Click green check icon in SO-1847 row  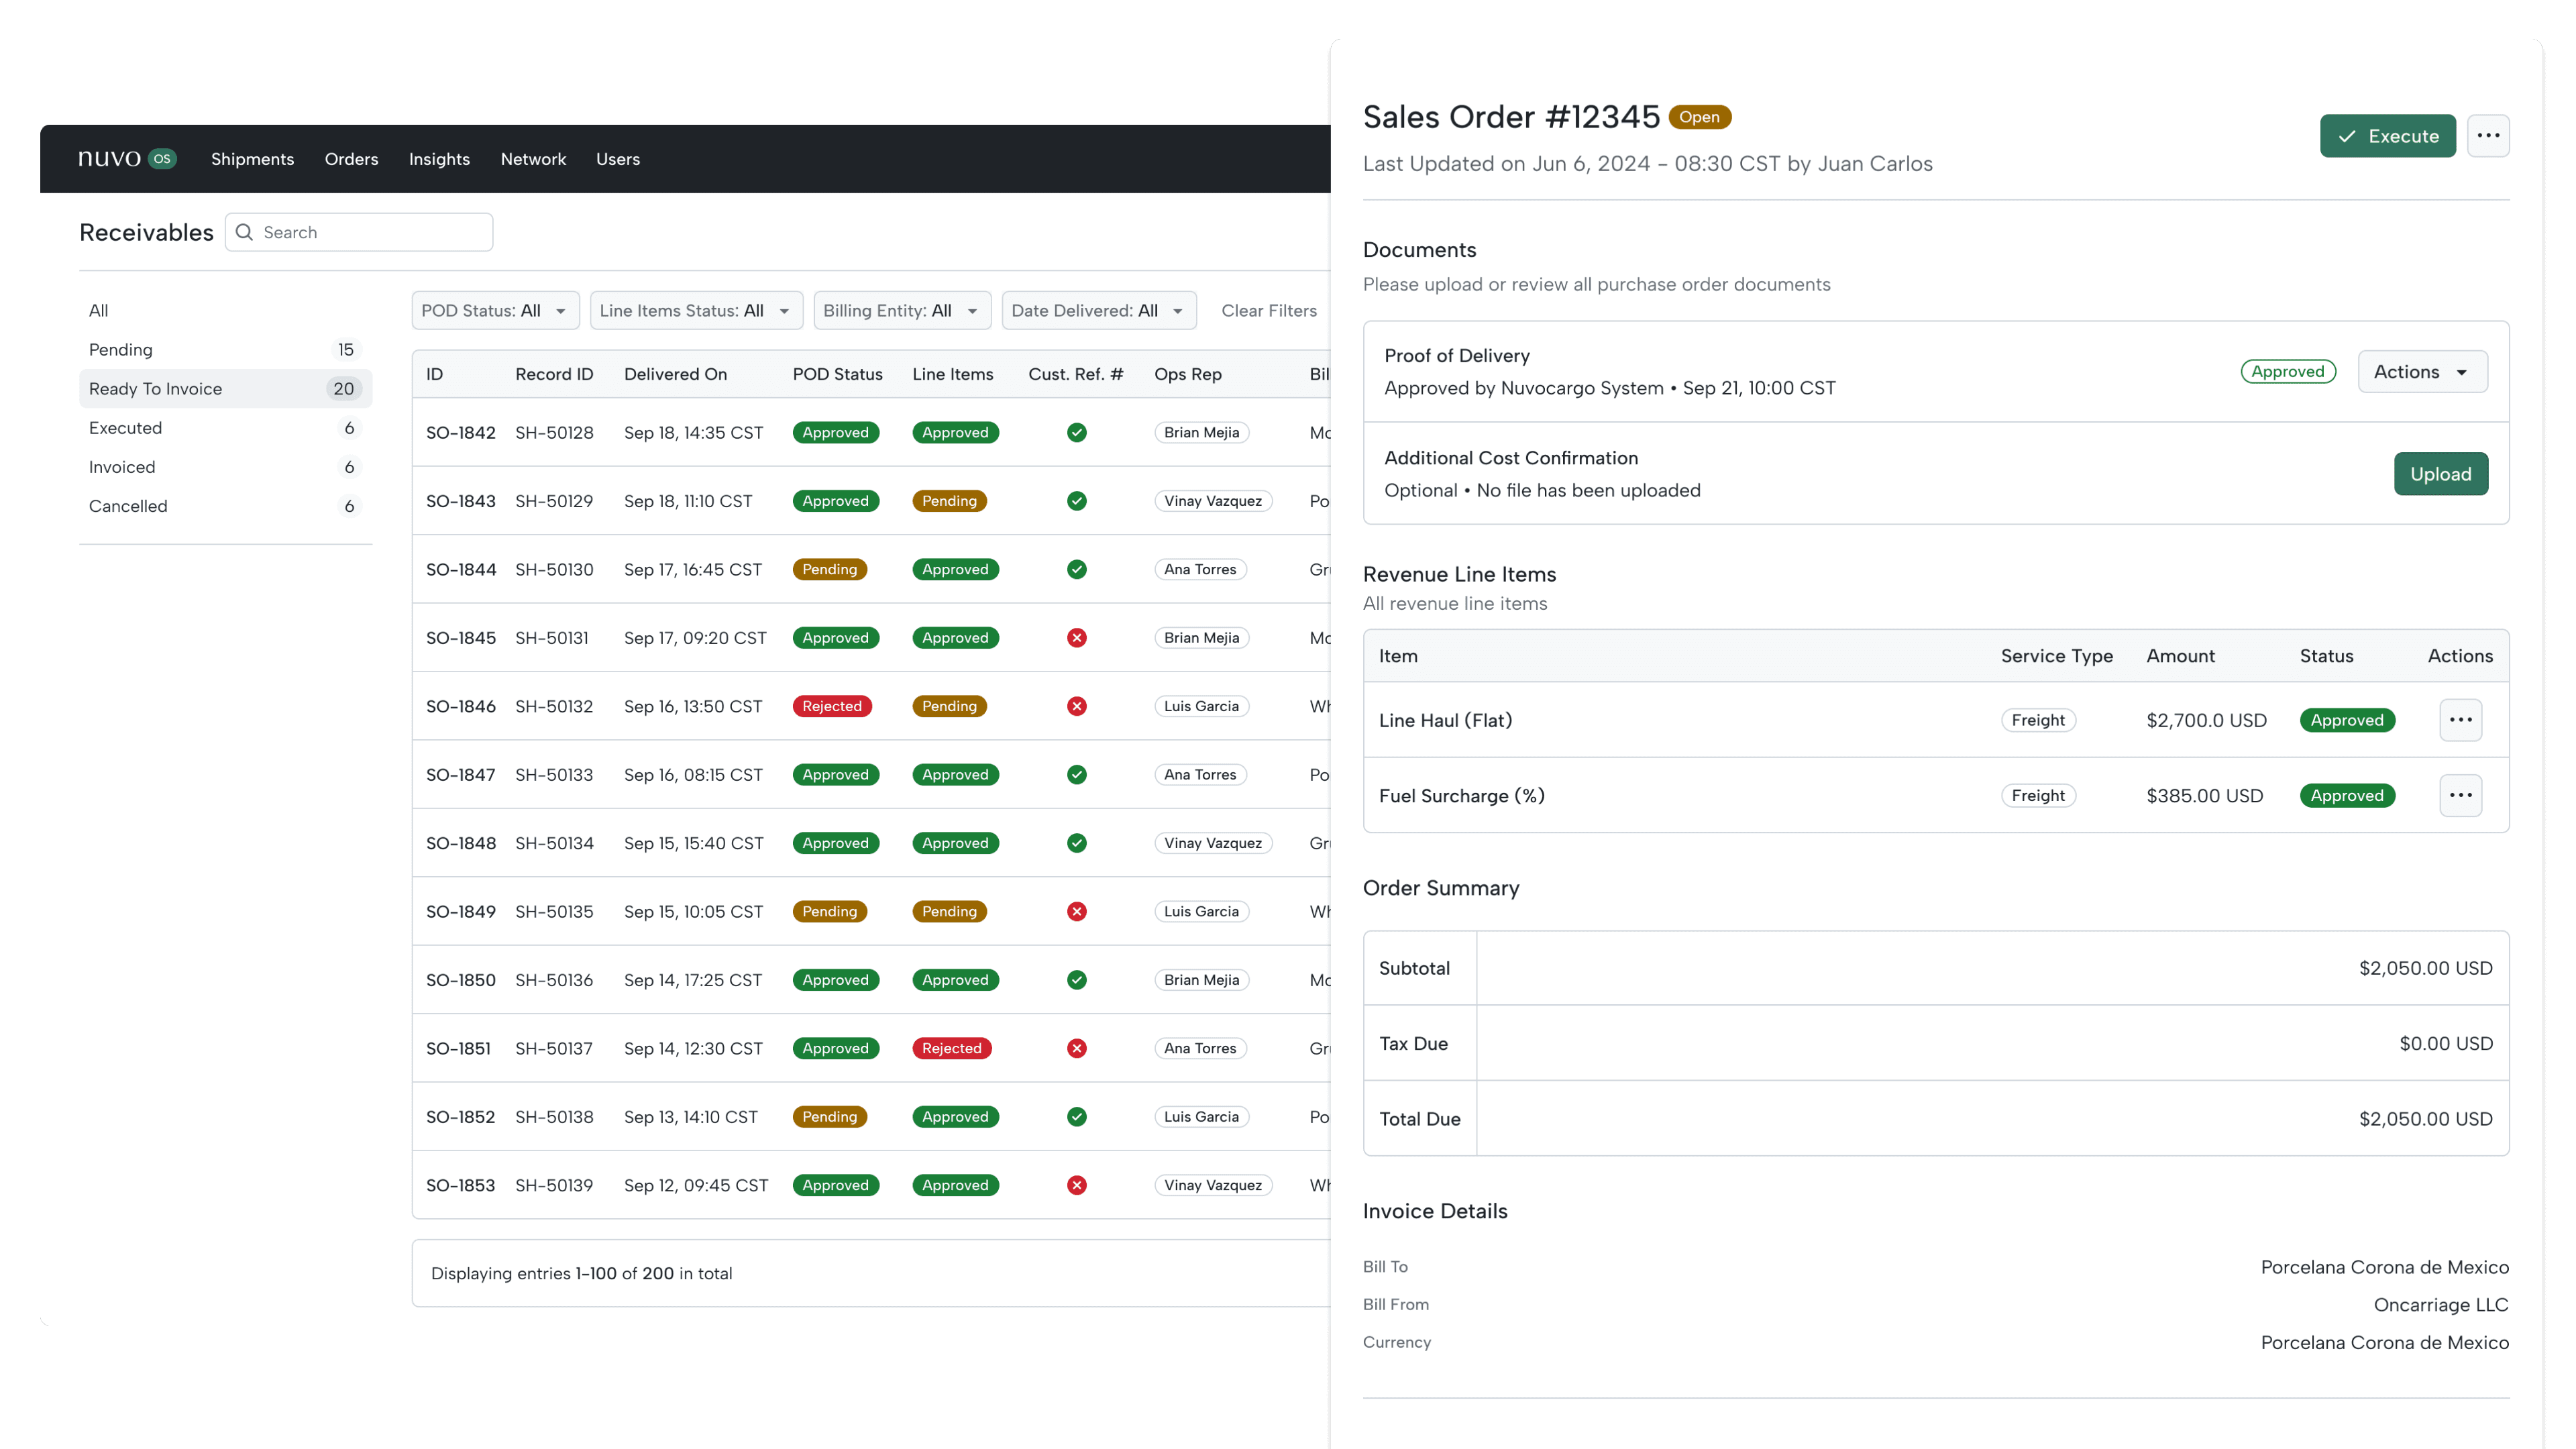point(1076,774)
